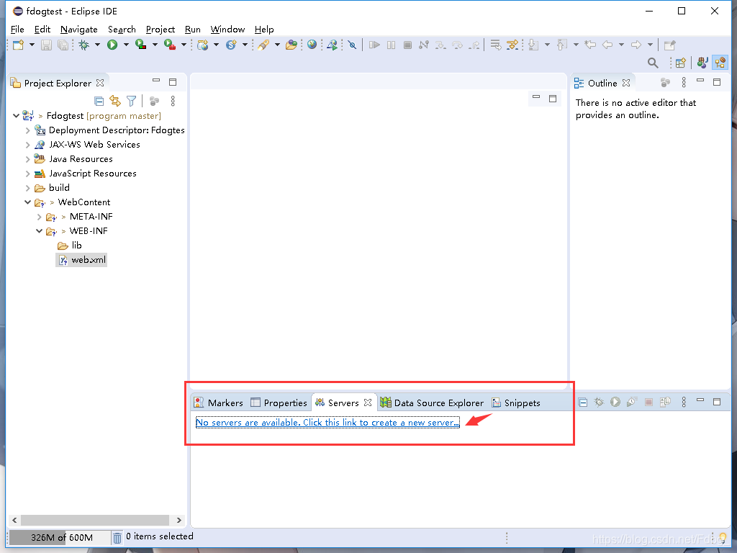Screen dimensions: 737x553
Task: Click the green Run button in toolbar
Action: [112, 45]
